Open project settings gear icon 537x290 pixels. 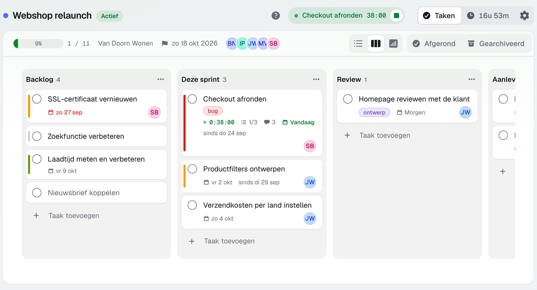point(525,16)
